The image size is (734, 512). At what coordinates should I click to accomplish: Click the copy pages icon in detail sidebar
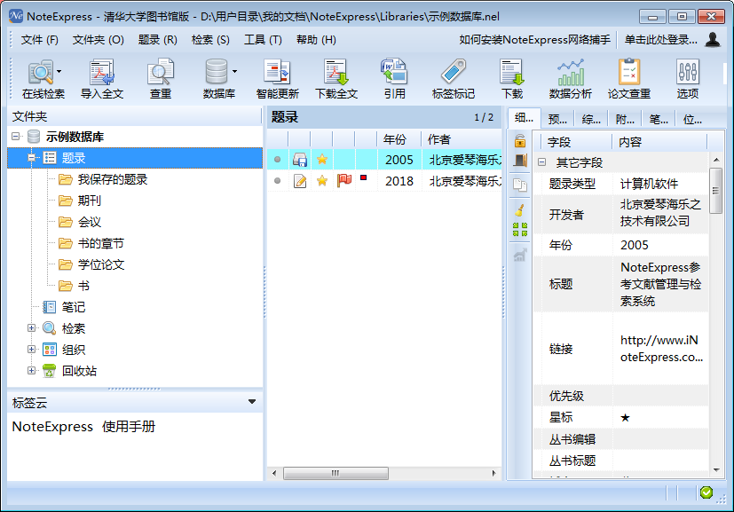pos(520,185)
